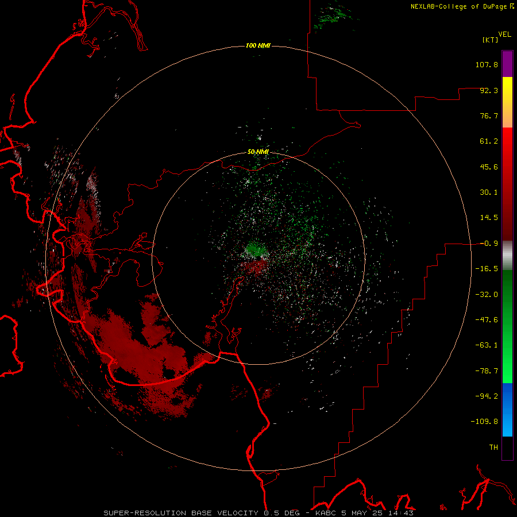
Task: Click the 92.3 legend value
Action: point(489,90)
